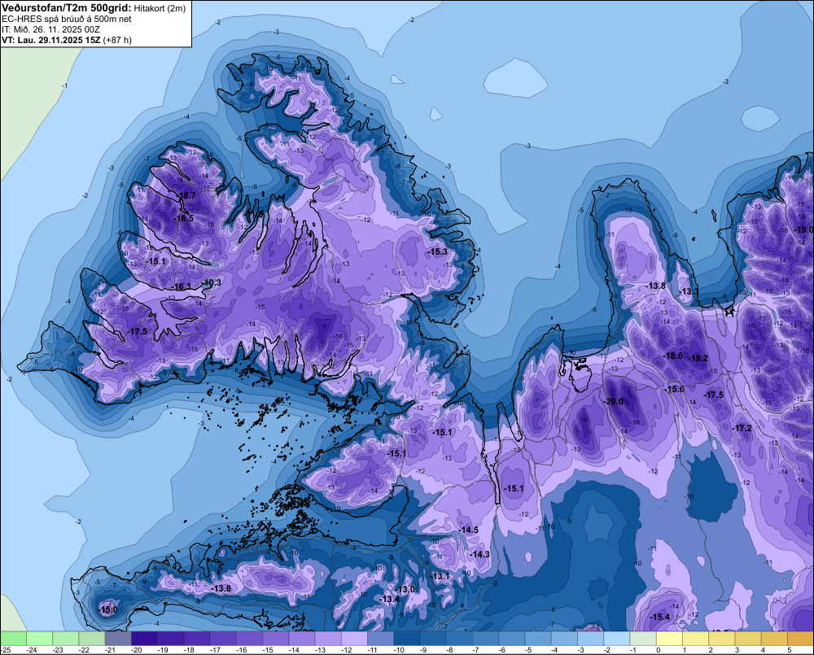Select the 'IT: Mið. 26. 11. 2025 00Z' line
This screenshot has height=655, width=814.
pyautogui.click(x=50, y=29)
